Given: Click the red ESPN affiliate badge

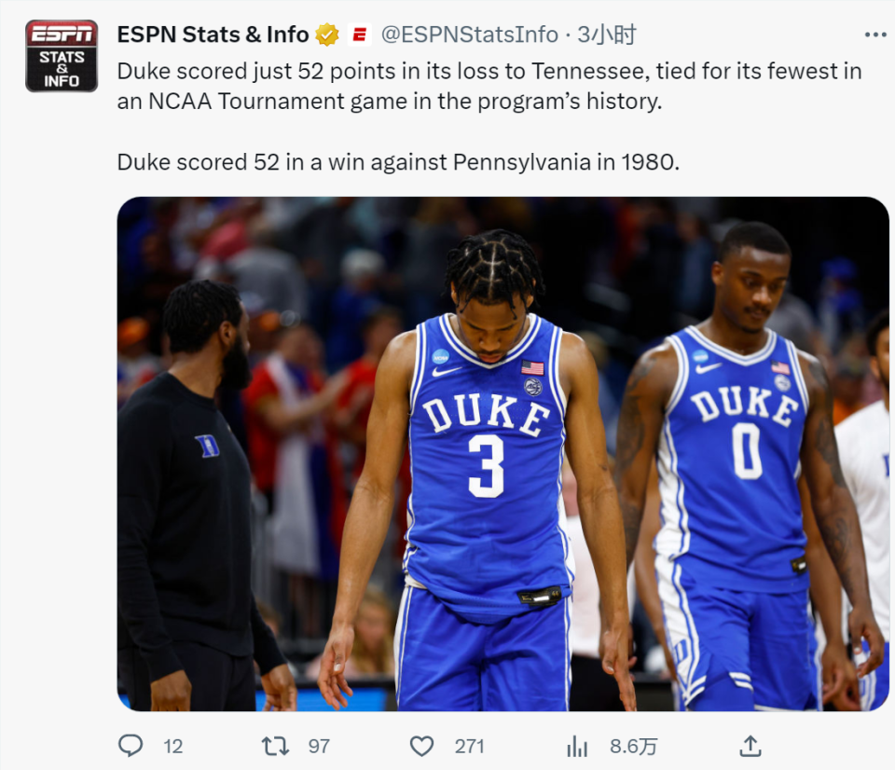Looking at the screenshot, I should [359, 35].
